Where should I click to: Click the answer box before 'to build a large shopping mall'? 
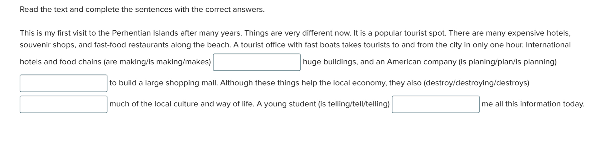click(x=64, y=83)
